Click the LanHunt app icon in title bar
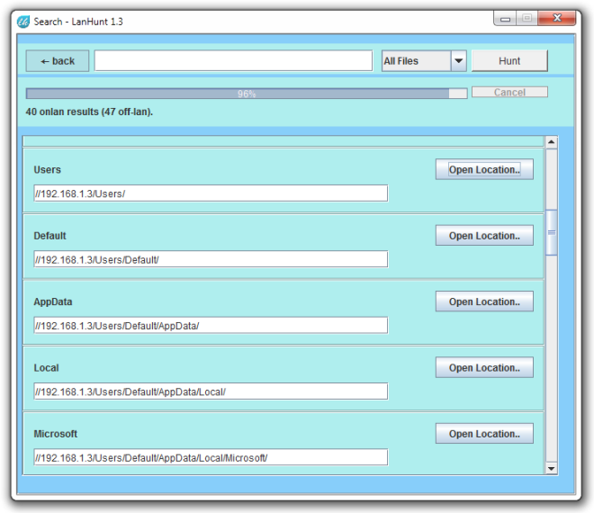Screen dimensions: 594x513 23,22
